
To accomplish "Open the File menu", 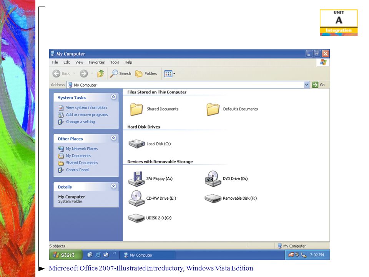I will 55,62.
